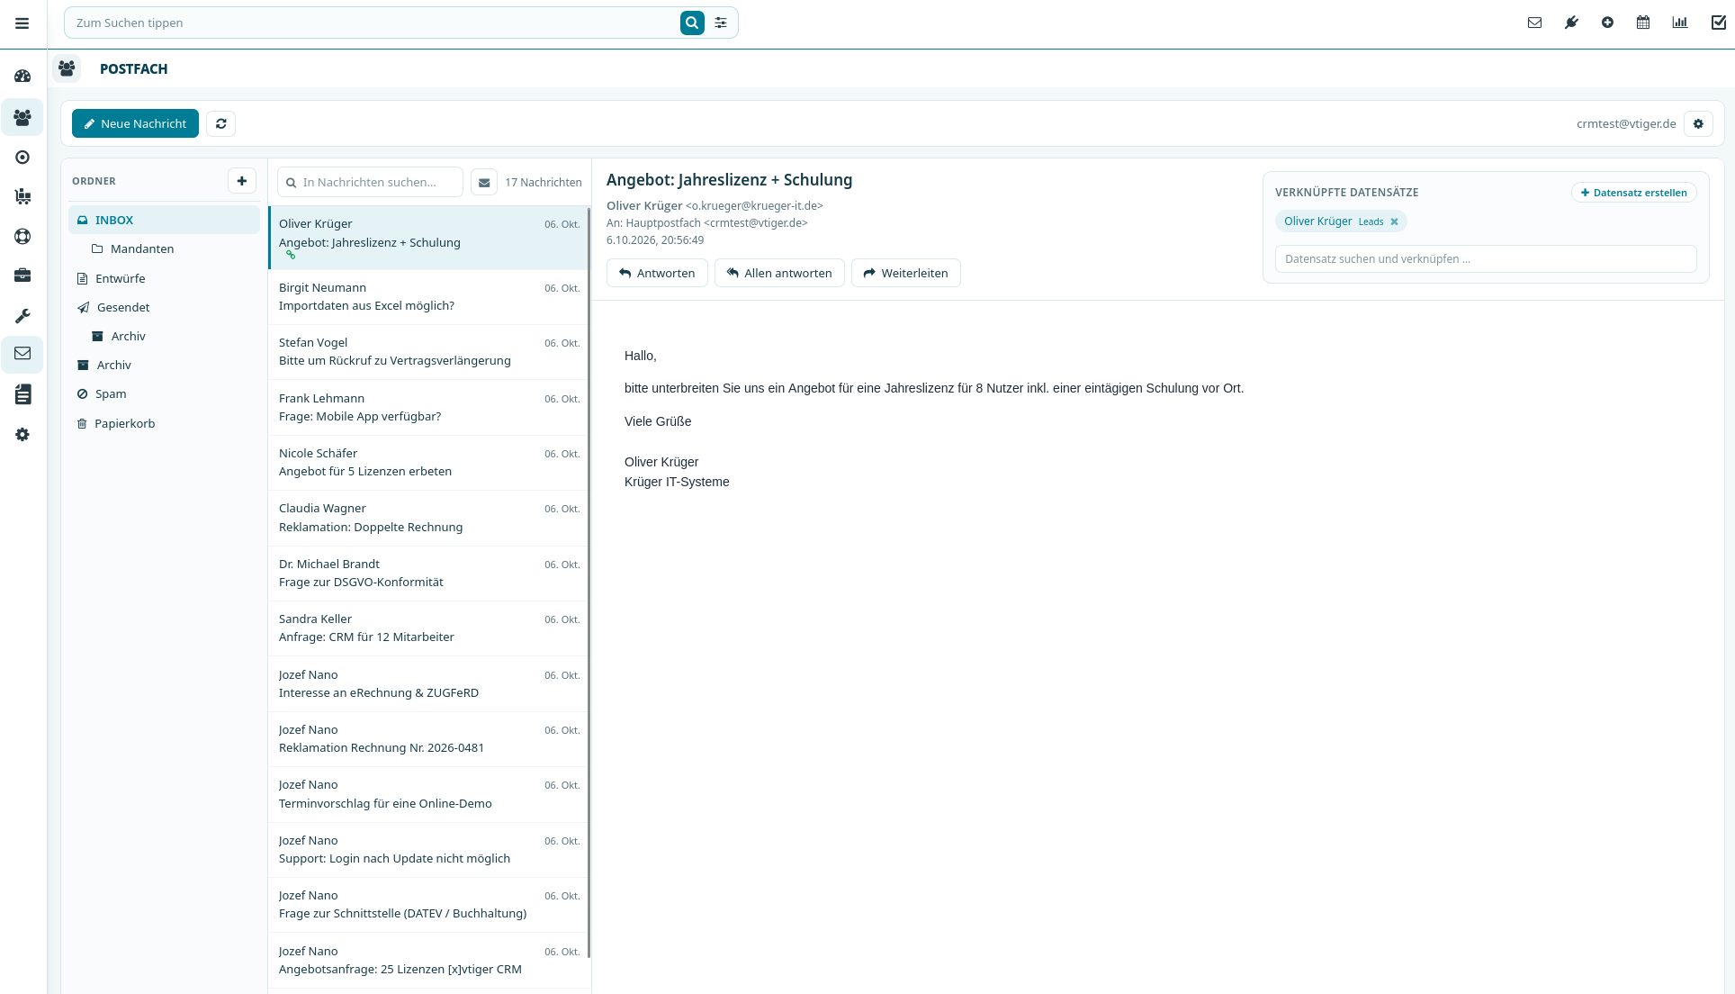Open the tasks checkmark icon
Screen dimensions: 1735x994
click(x=1718, y=23)
